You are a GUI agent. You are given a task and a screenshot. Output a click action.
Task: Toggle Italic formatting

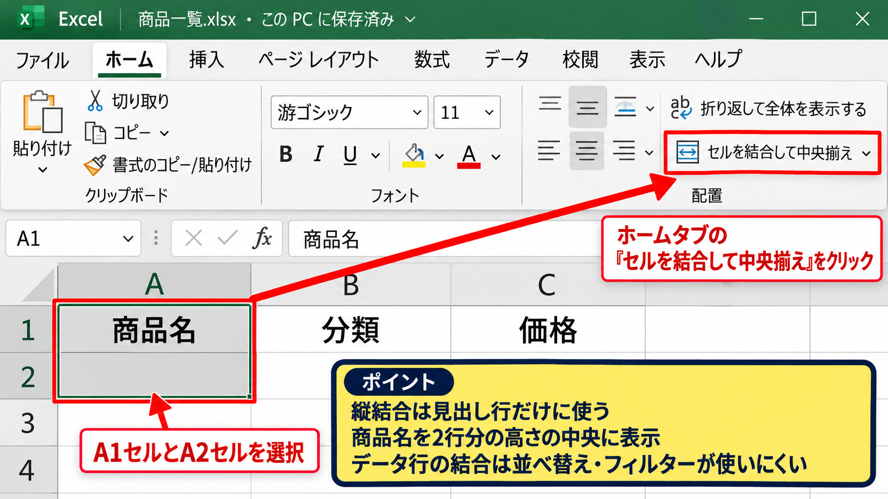pos(318,155)
